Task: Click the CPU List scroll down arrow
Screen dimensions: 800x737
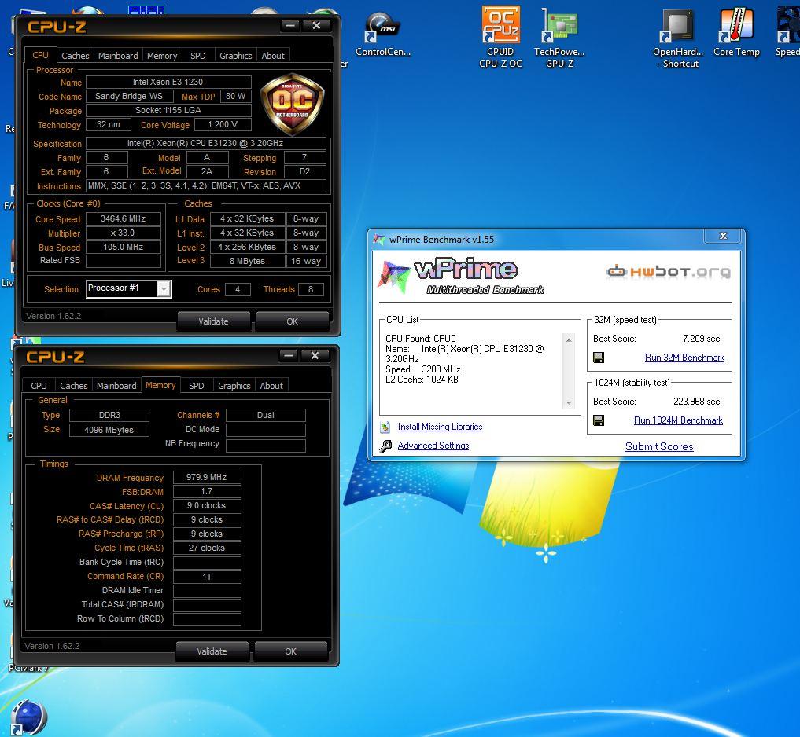Action: [x=569, y=403]
